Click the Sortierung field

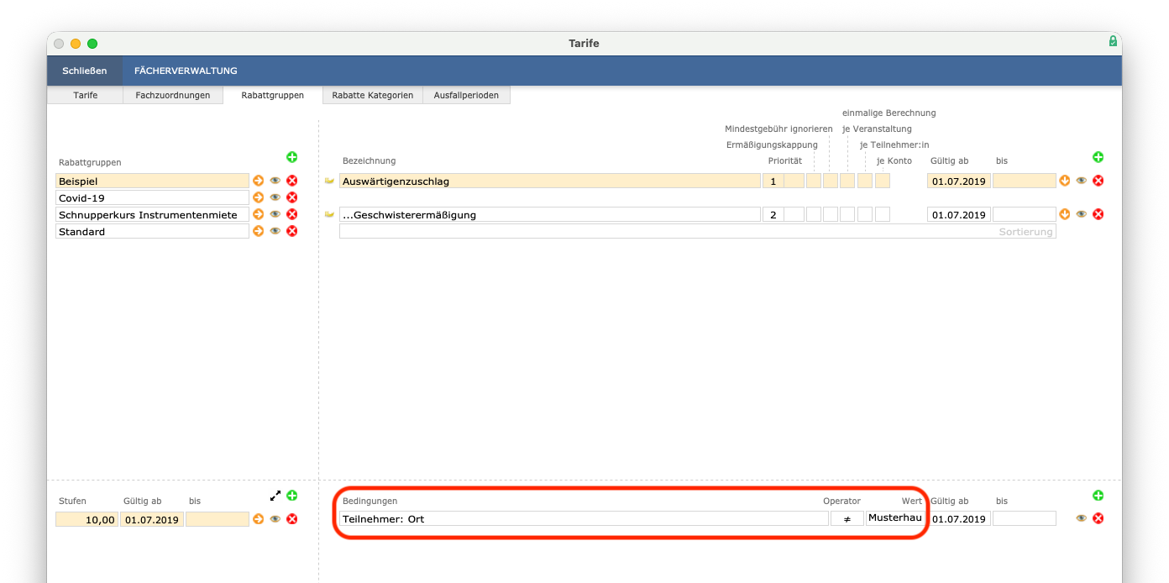click(x=697, y=231)
